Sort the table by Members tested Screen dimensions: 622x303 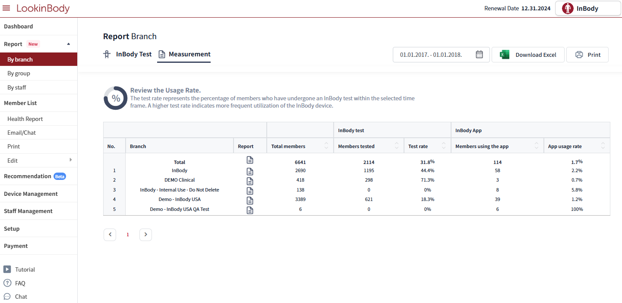396,146
